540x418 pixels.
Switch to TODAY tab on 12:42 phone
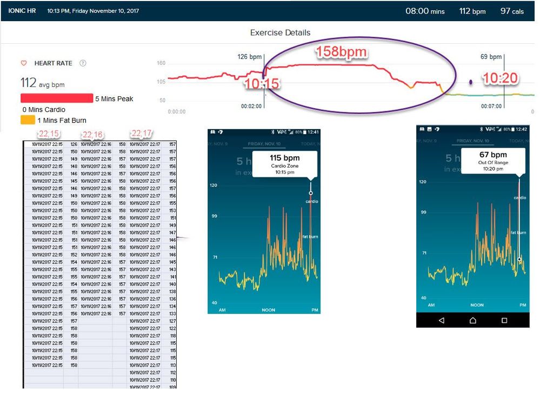coord(519,141)
